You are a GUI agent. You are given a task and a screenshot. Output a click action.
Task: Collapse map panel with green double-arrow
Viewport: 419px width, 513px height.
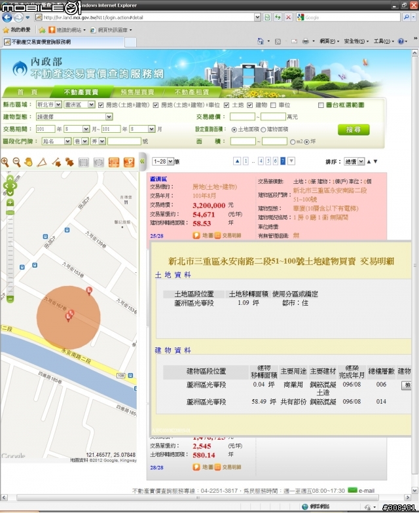(x=142, y=161)
